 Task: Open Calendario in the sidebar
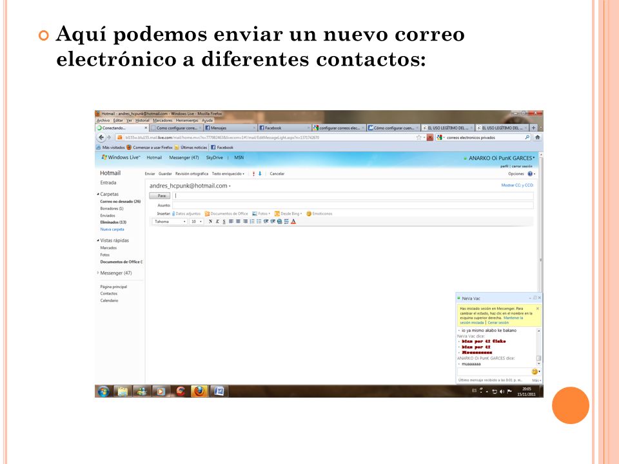pyautogui.click(x=110, y=301)
